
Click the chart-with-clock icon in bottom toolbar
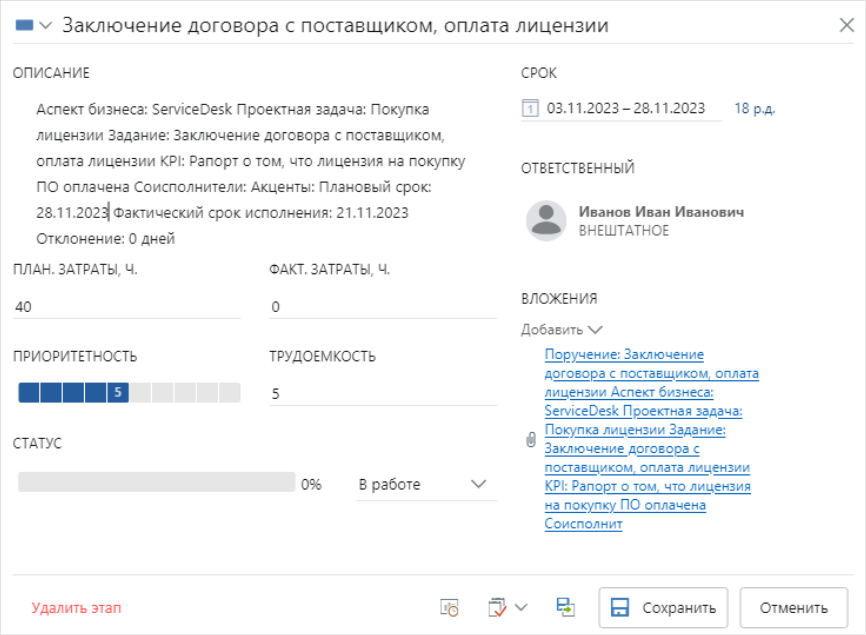click(449, 607)
